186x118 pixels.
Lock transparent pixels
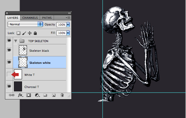point(18,33)
